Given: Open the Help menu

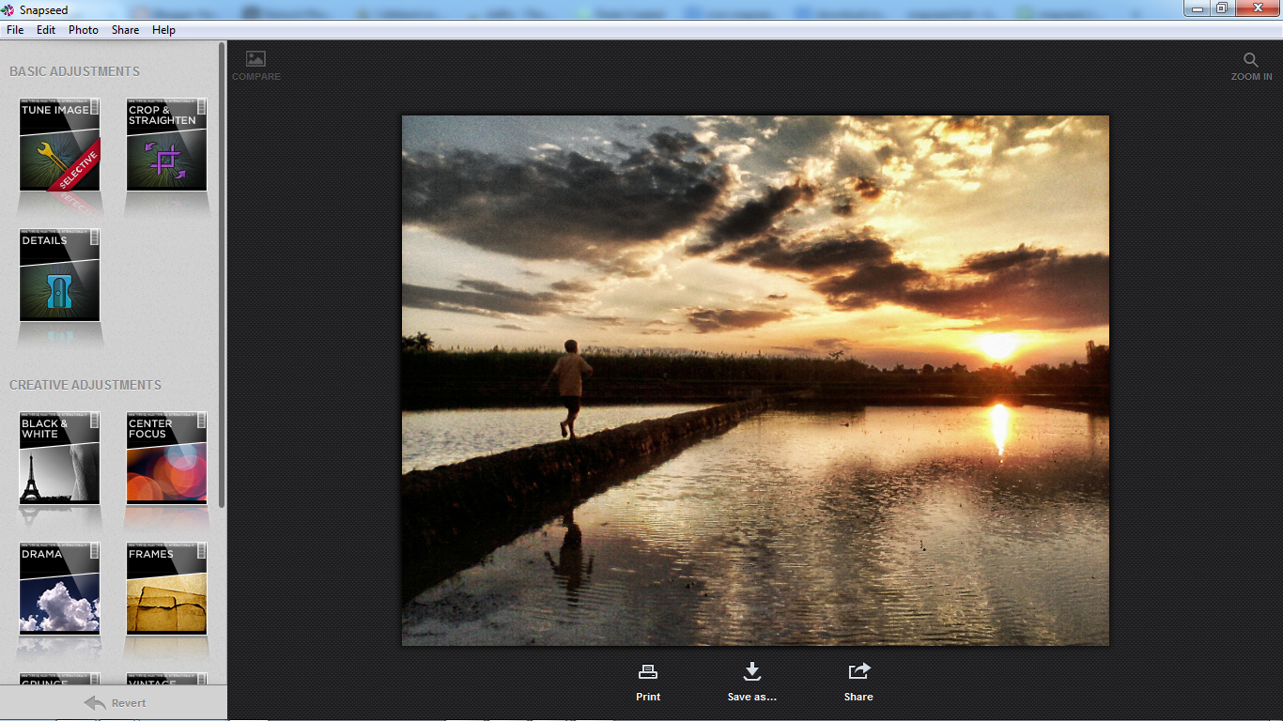Looking at the screenshot, I should click(163, 30).
